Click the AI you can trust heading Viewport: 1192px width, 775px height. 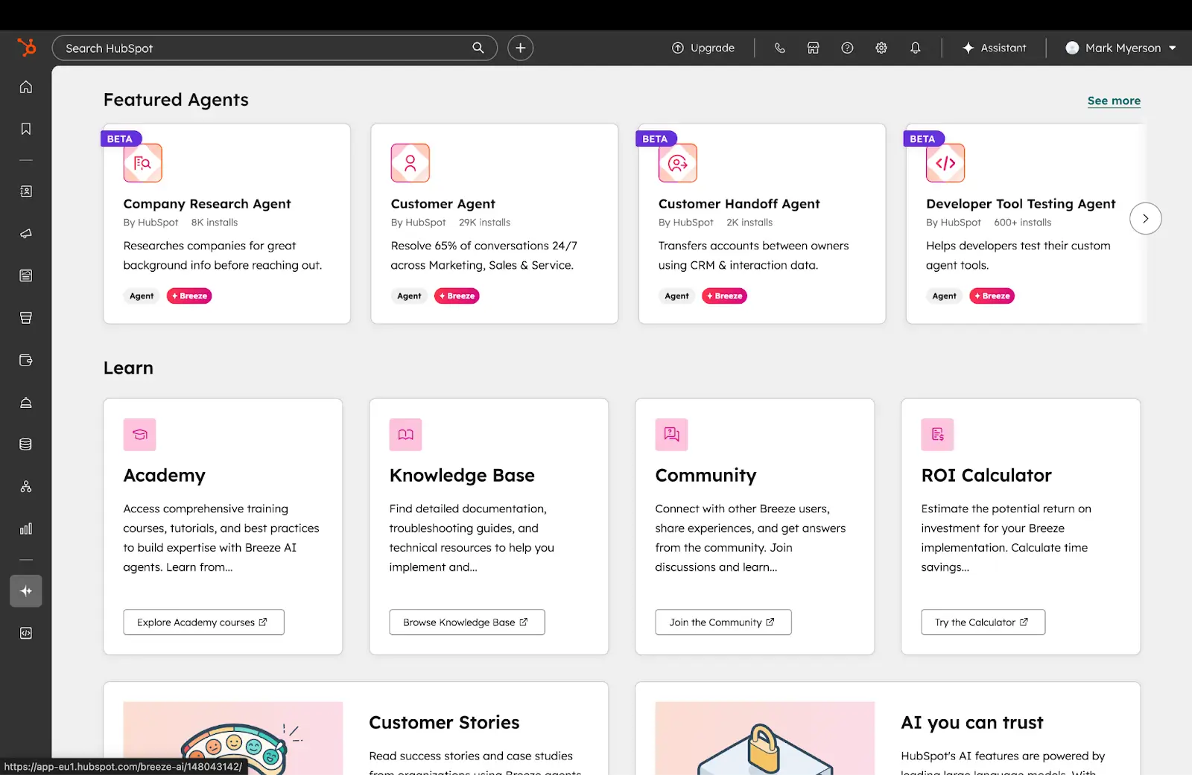click(972, 723)
